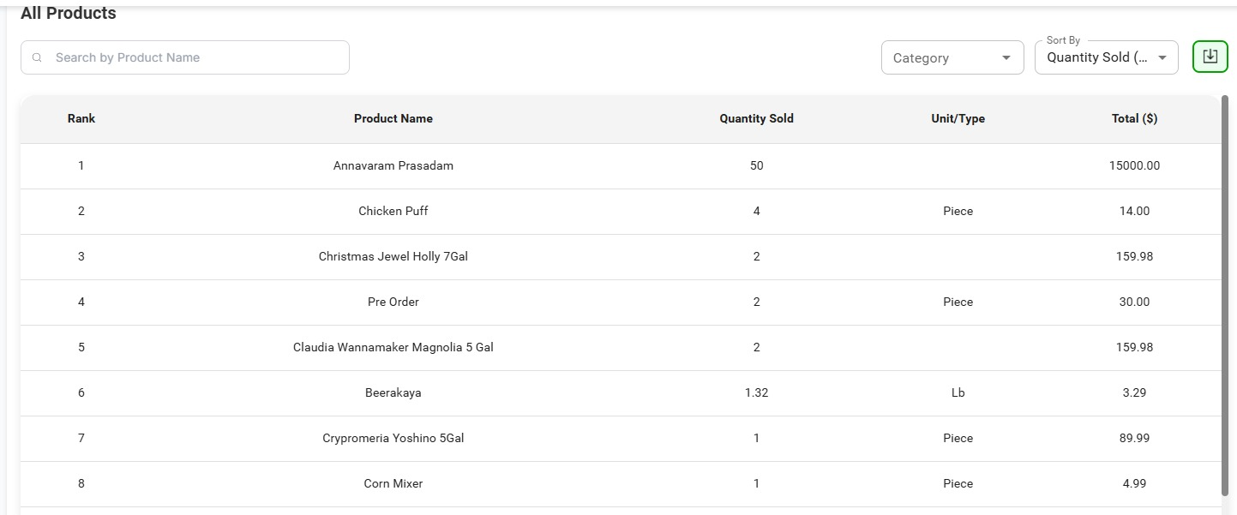Screen dimensions: 1237x515
Task: Click the search magnifier icon
Action: (x=37, y=58)
